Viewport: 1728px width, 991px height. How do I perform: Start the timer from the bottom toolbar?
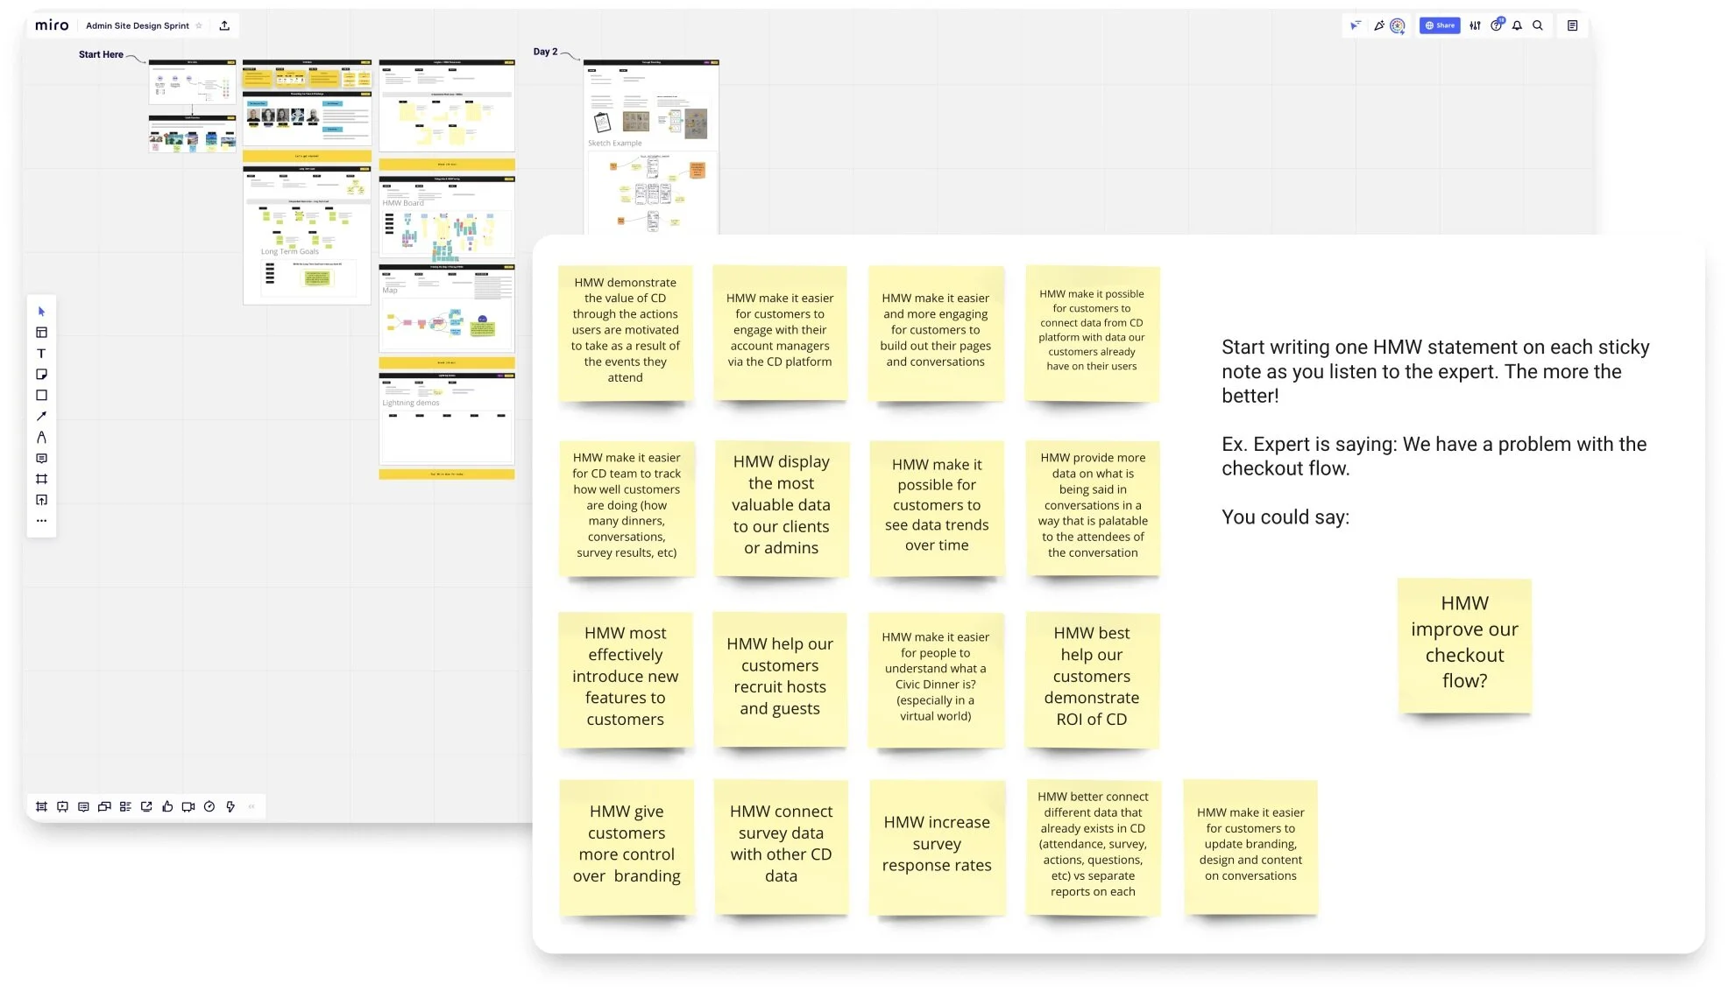point(209,807)
